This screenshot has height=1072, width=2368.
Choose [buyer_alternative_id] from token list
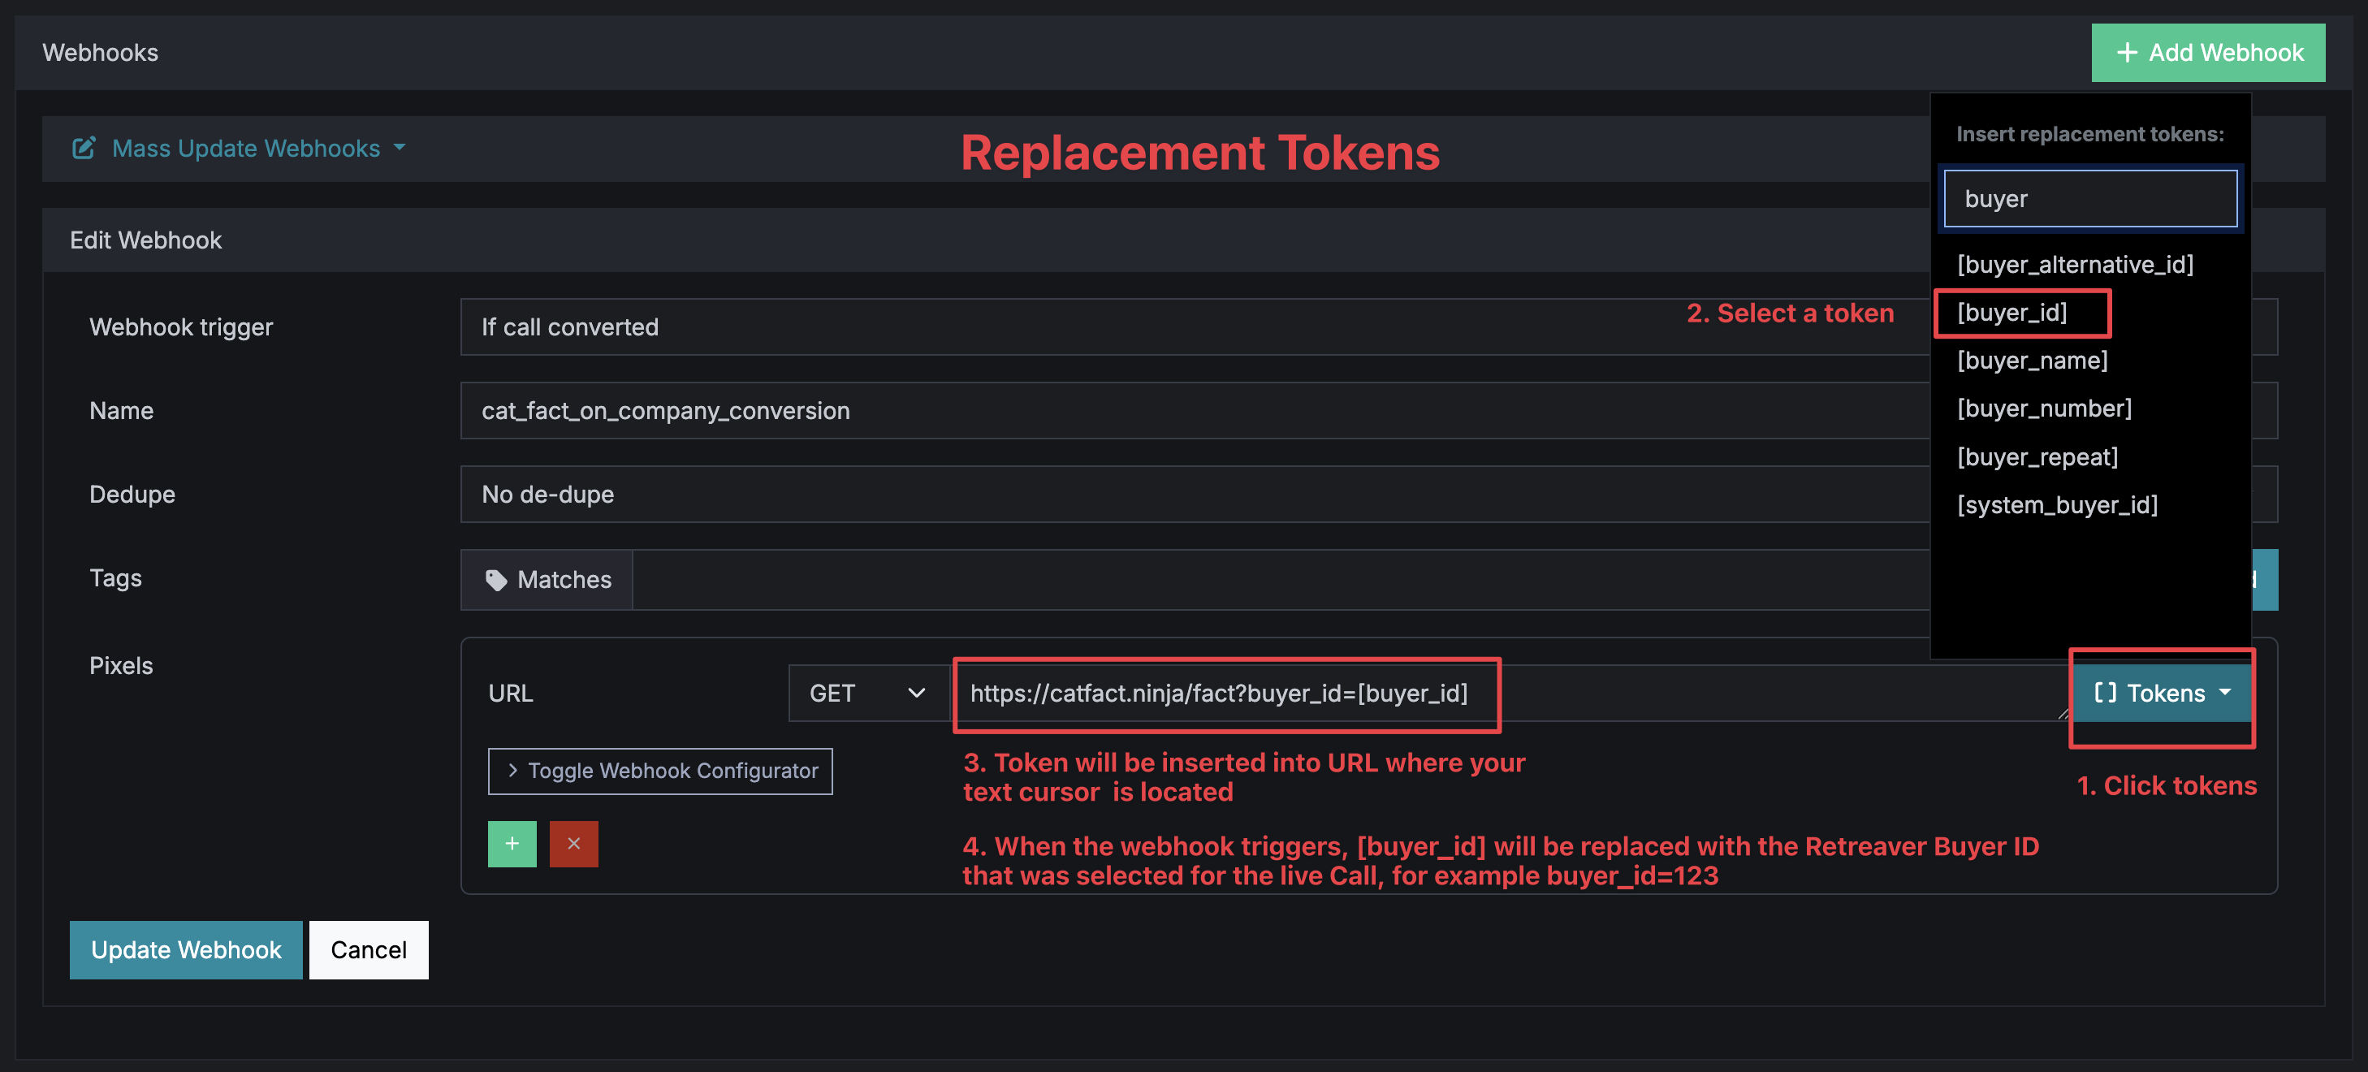(x=2075, y=265)
